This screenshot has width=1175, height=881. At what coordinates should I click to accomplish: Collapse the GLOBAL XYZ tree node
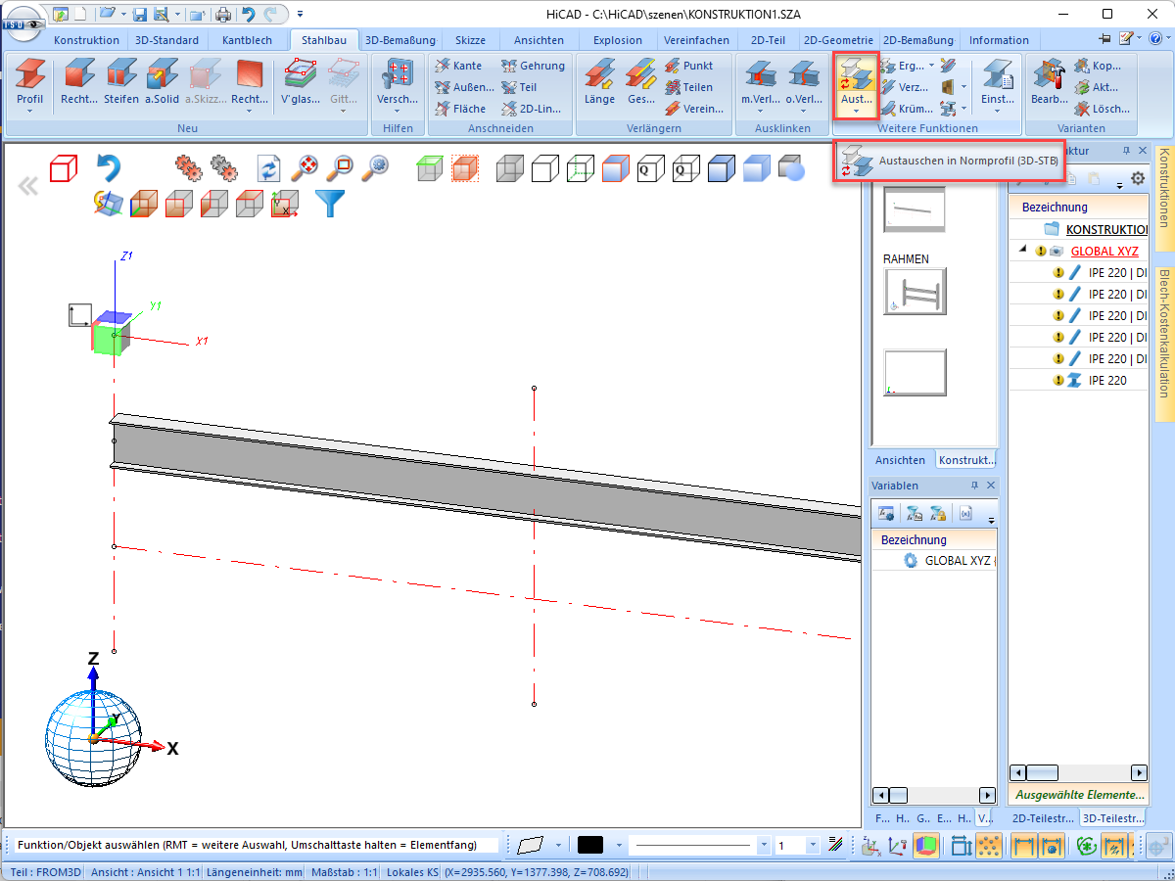[x=1022, y=250]
